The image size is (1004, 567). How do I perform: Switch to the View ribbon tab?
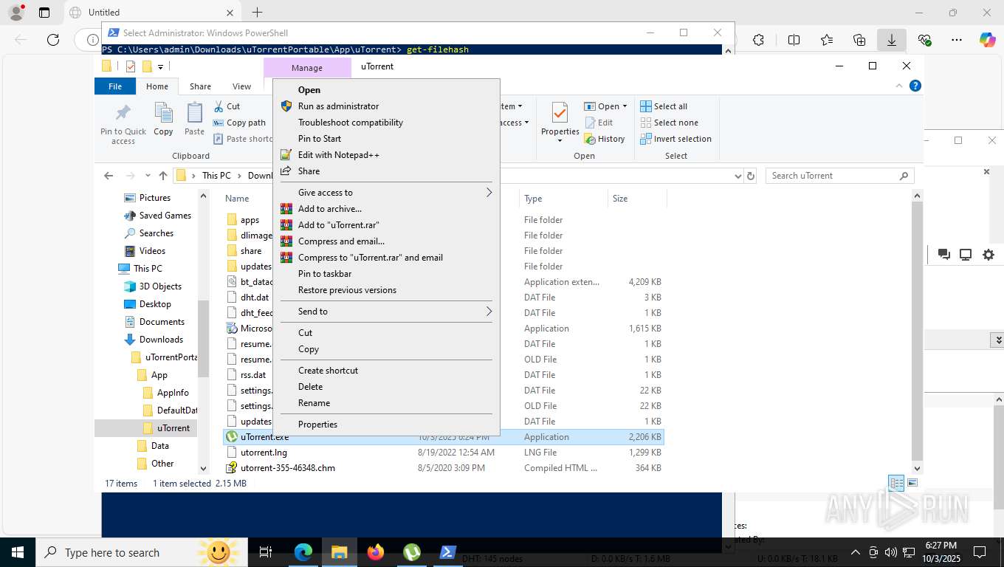click(241, 86)
